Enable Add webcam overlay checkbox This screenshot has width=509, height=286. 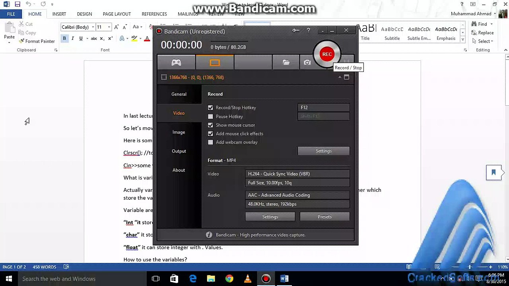(210, 142)
